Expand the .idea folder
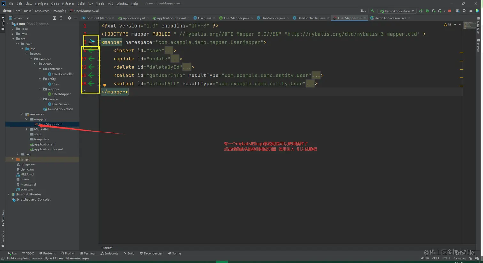Image resolution: width=483 pixels, height=263 pixels. pyautogui.click(x=13, y=29)
